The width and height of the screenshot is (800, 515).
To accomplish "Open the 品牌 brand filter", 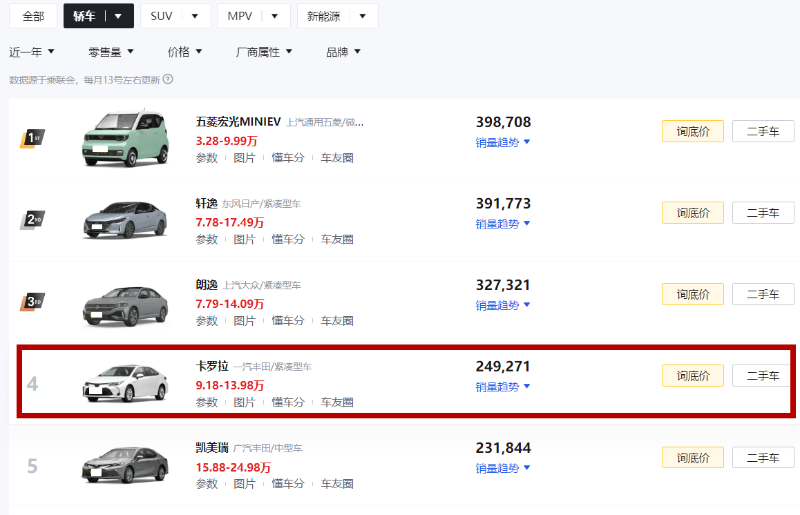I will 343,52.
